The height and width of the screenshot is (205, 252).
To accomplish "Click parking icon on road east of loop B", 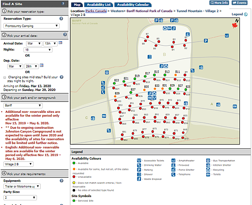I will point(206,41).
